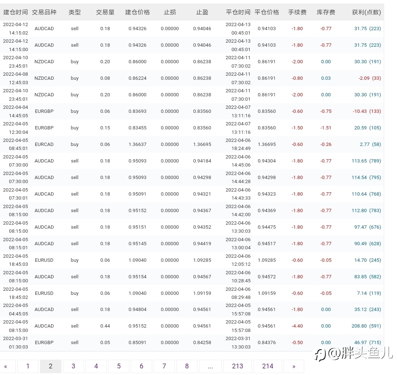Click open price 0.83693
The image size is (397, 375).
pyautogui.click(x=137, y=111)
